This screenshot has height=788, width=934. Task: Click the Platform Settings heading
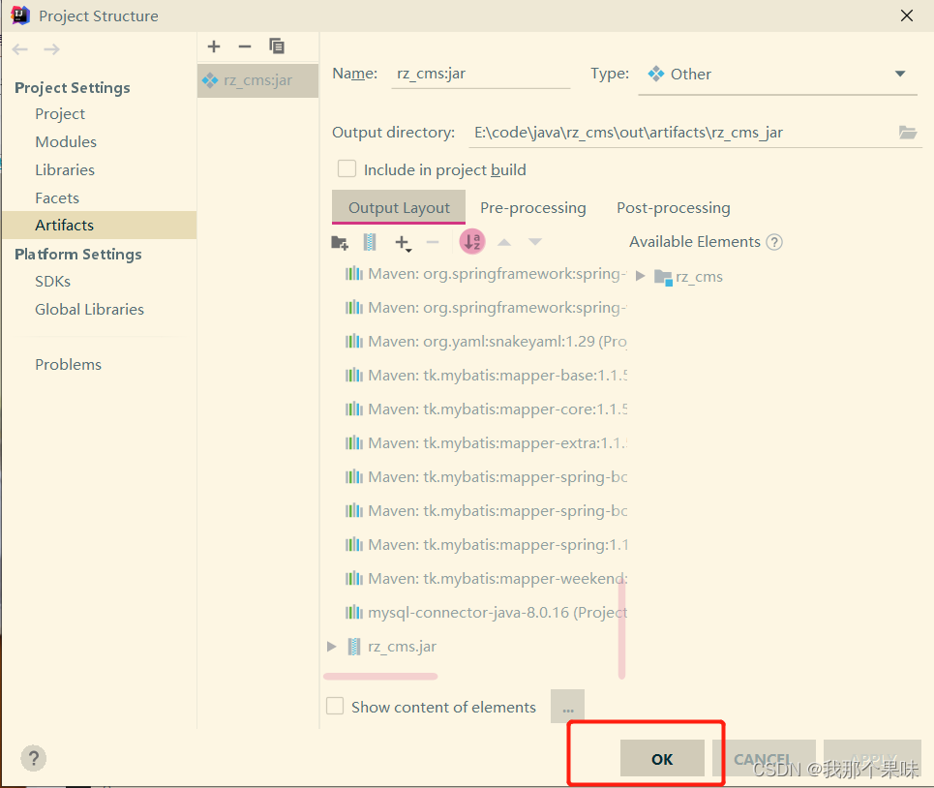click(x=78, y=254)
